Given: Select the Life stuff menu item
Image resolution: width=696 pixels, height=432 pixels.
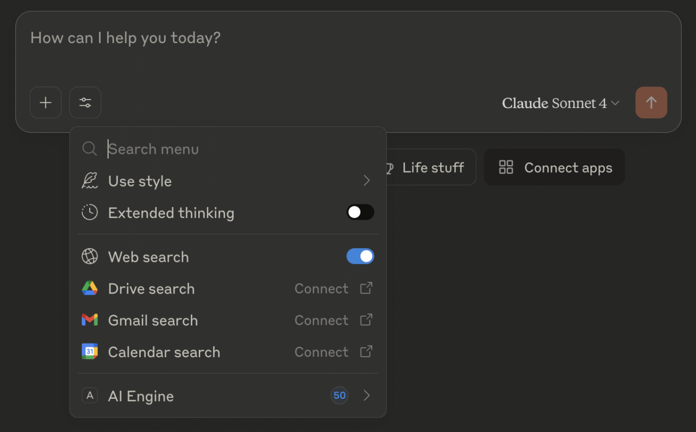Looking at the screenshot, I should coord(432,167).
